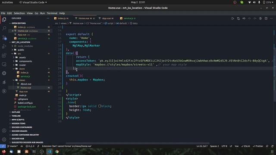The image size is (276, 155).
Task: Click the feedback icon in status bar
Action: [x=267, y=146]
